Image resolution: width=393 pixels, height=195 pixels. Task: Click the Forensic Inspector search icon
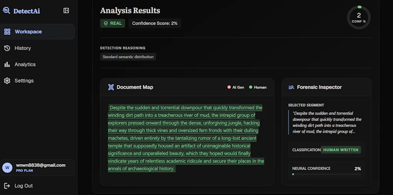[291, 87]
